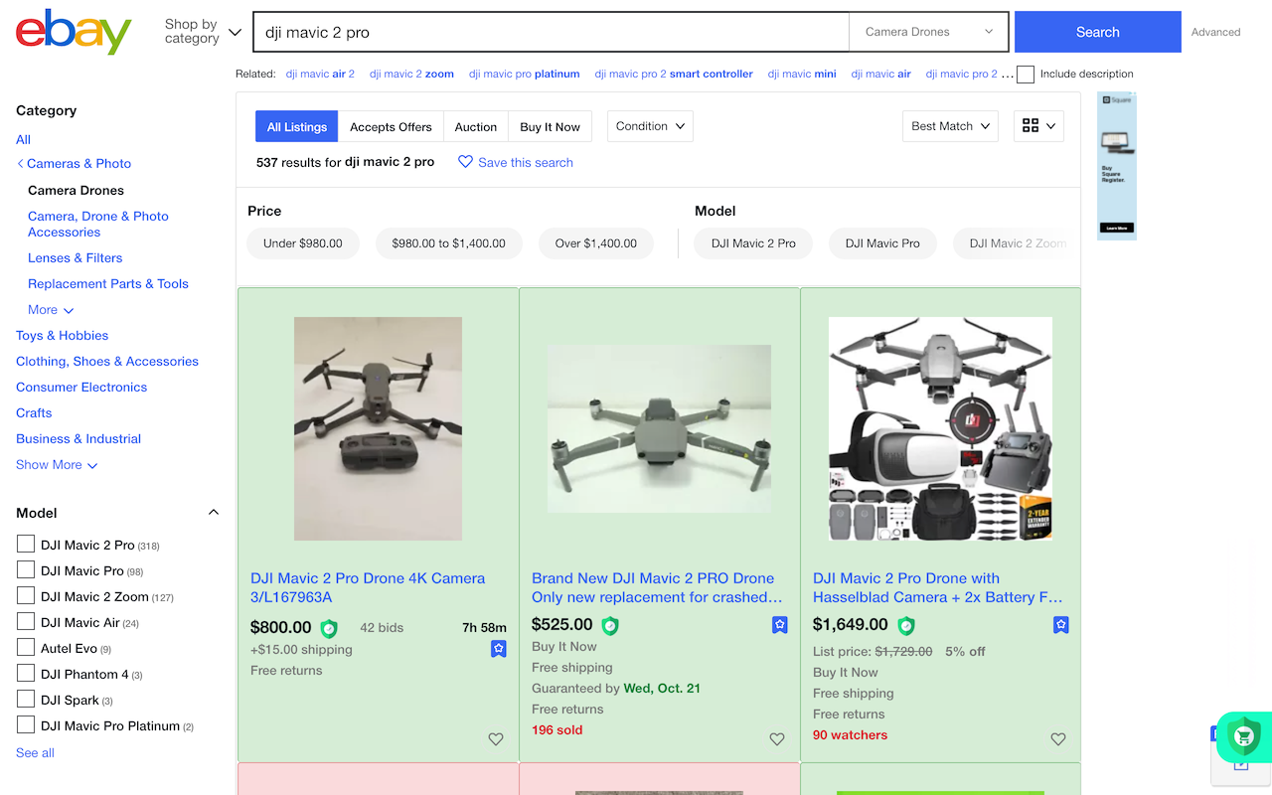Image resolution: width=1272 pixels, height=795 pixels.
Task: Open the Best Match sort dropdown
Action: pos(951,126)
